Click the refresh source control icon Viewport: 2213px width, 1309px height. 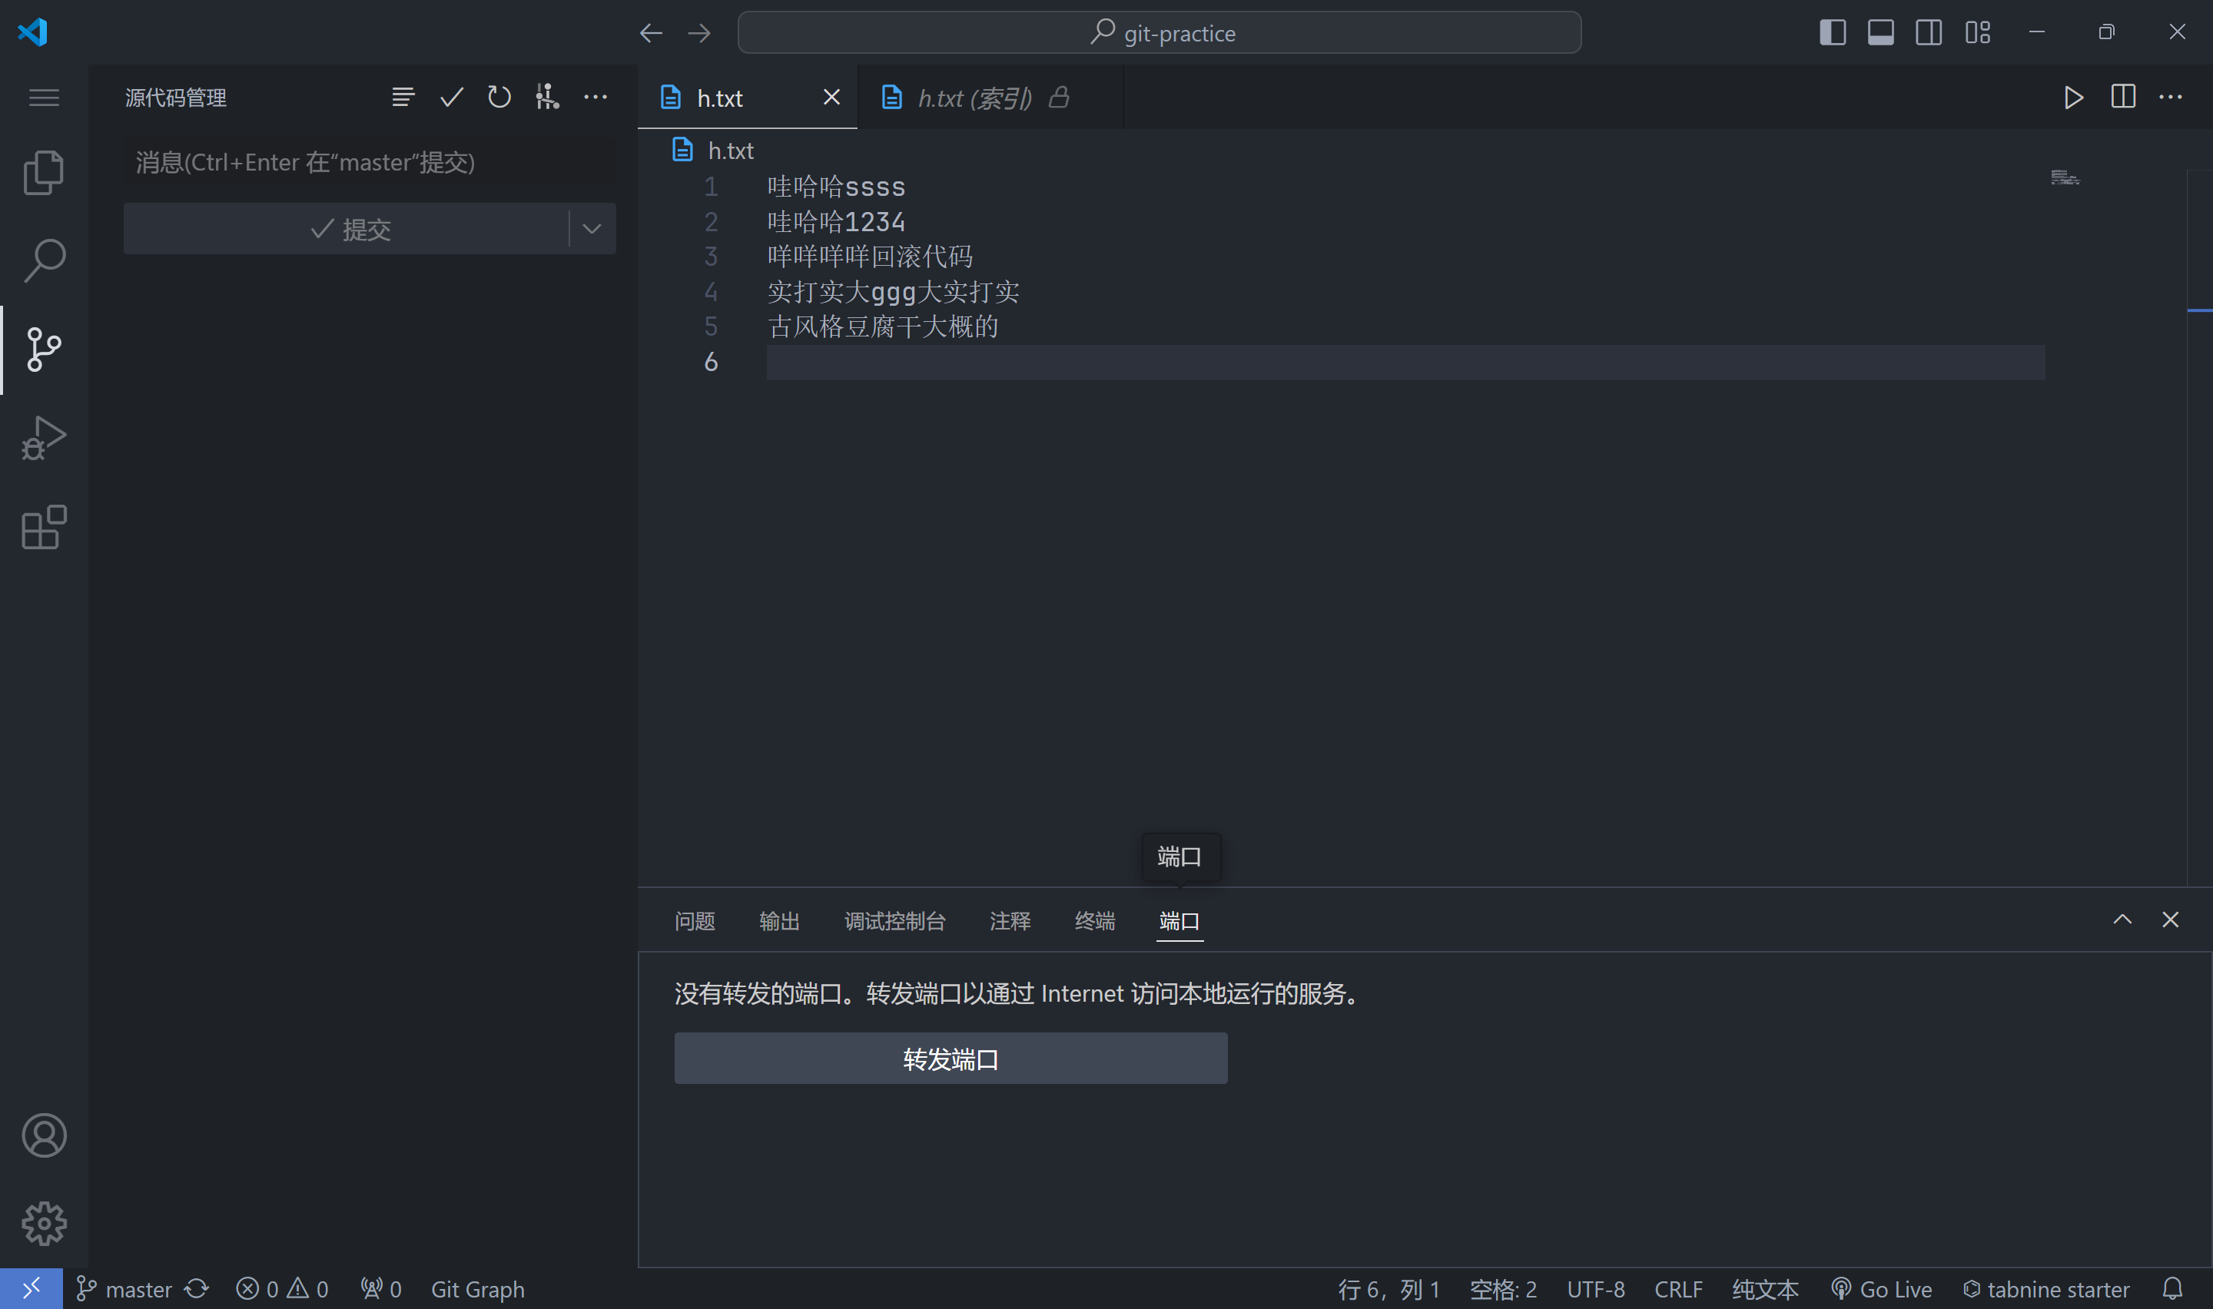click(499, 97)
